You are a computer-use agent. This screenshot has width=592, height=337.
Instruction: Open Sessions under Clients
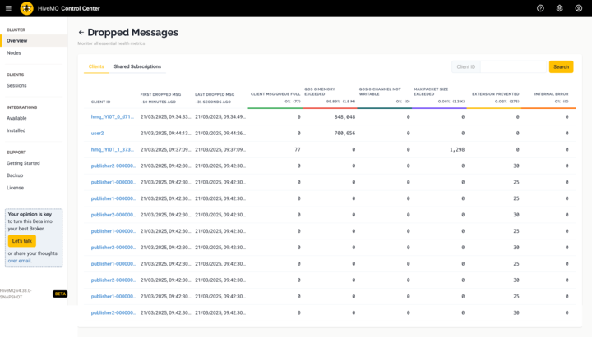(16, 86)
